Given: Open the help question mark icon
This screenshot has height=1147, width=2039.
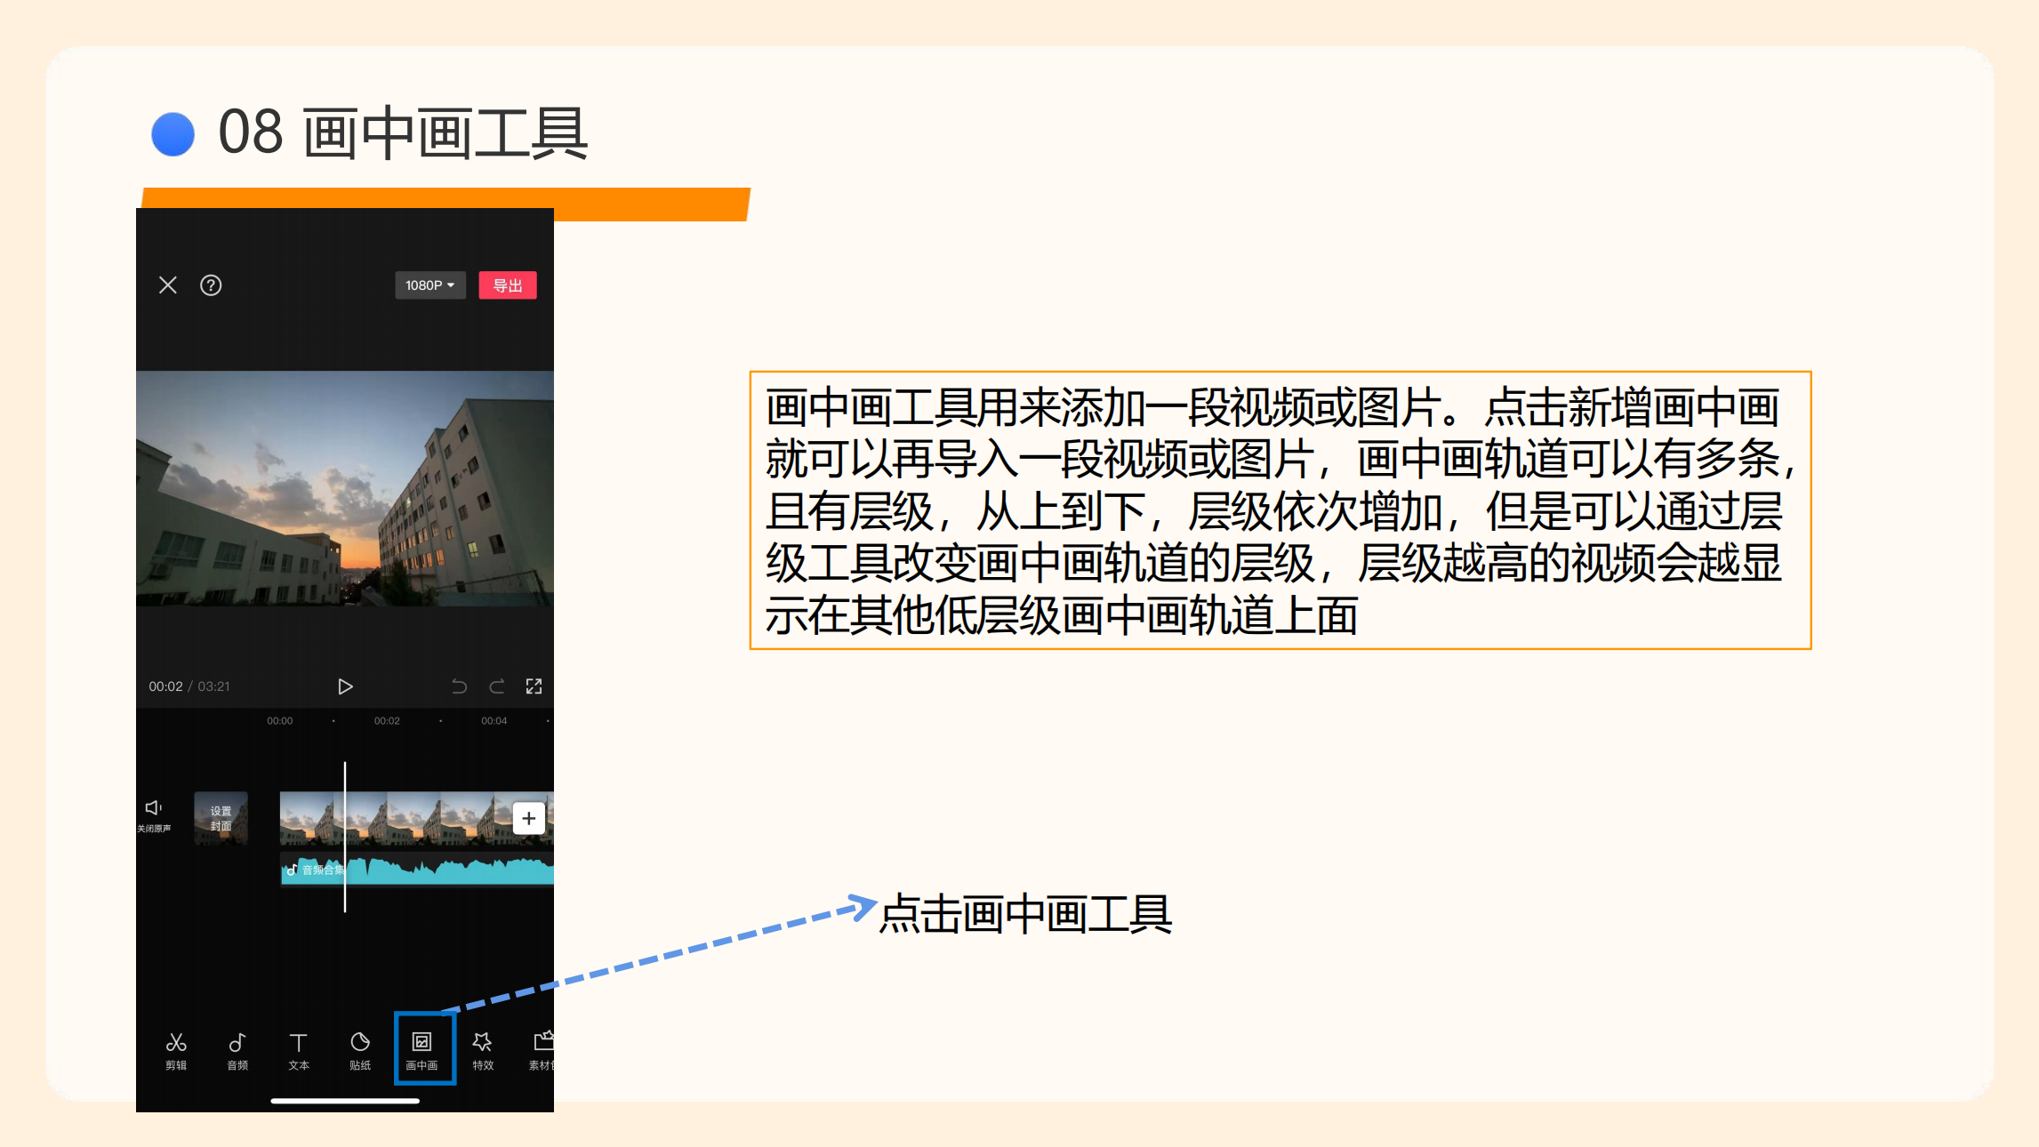Looking at the screenshot, I should pyautogui.click(x=211, y=285).
